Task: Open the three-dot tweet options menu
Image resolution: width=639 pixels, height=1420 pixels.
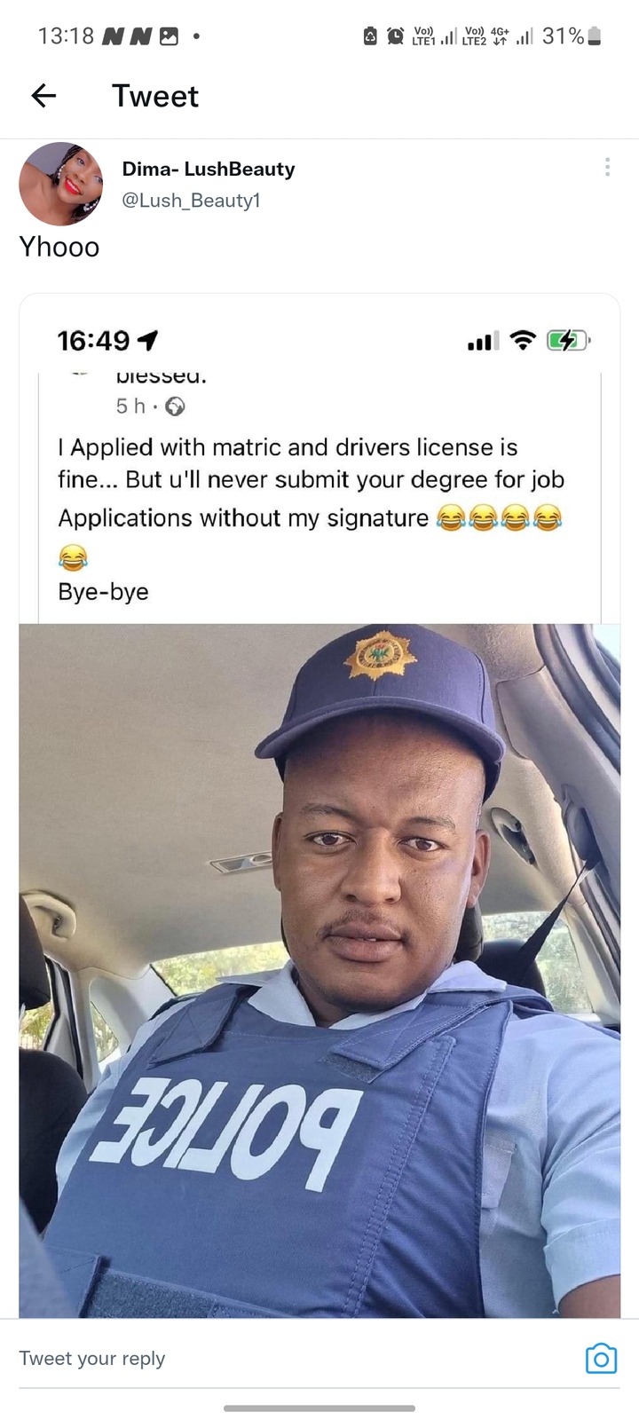Action: click(607, 167)
